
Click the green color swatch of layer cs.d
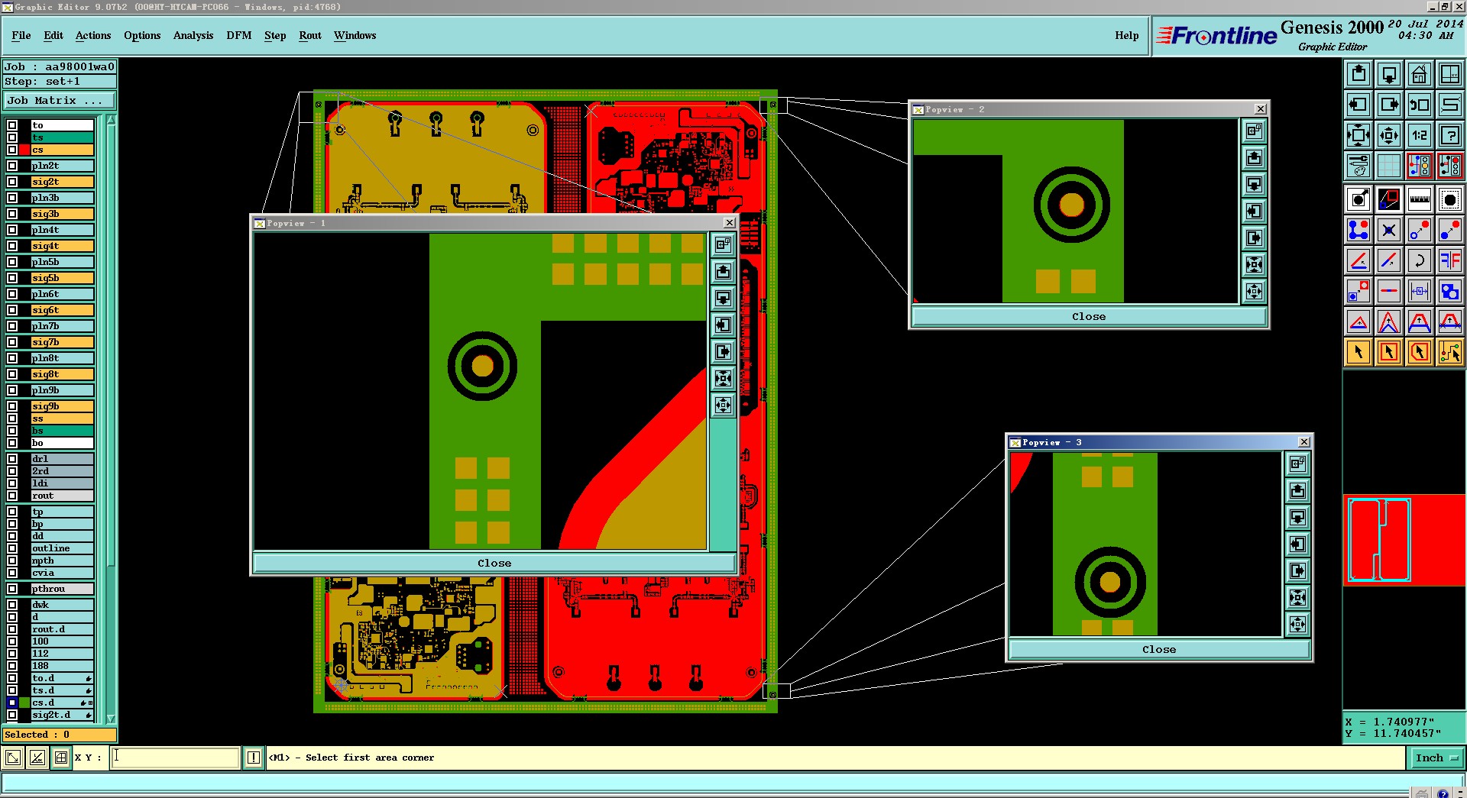click(x=24, y=703)
